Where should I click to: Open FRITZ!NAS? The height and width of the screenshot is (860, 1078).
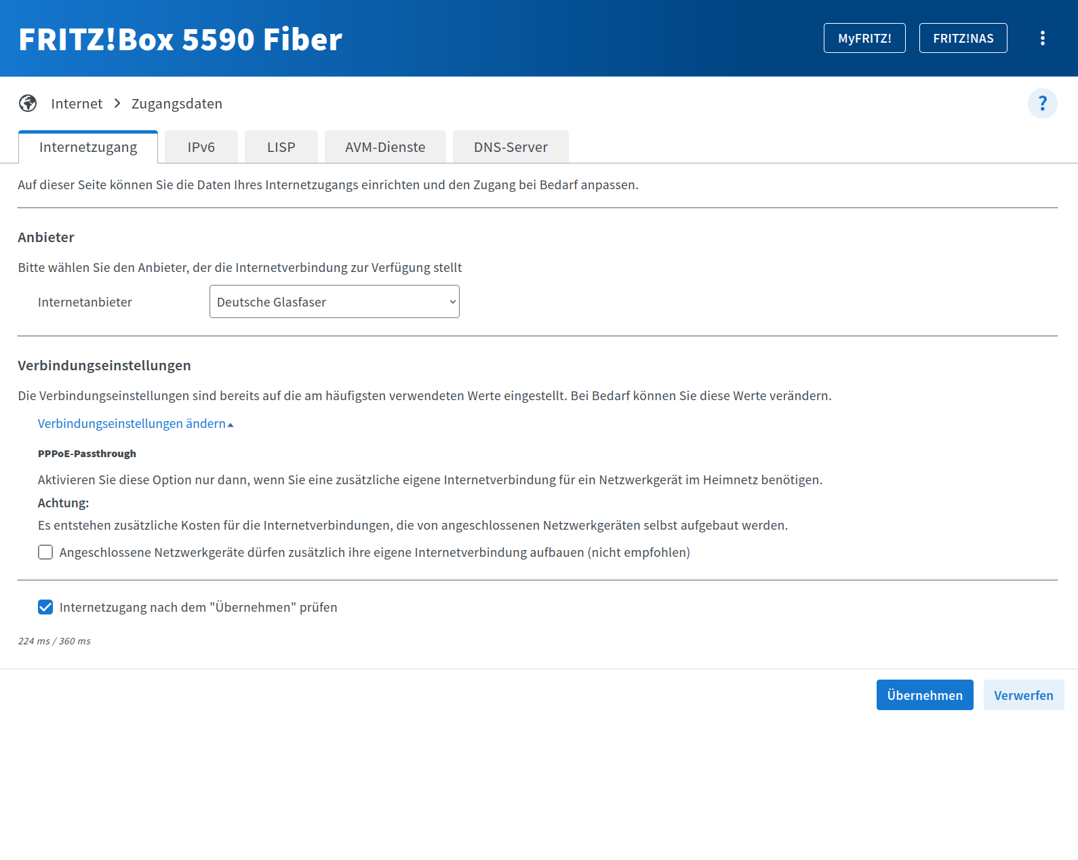[x=963, y=38]
